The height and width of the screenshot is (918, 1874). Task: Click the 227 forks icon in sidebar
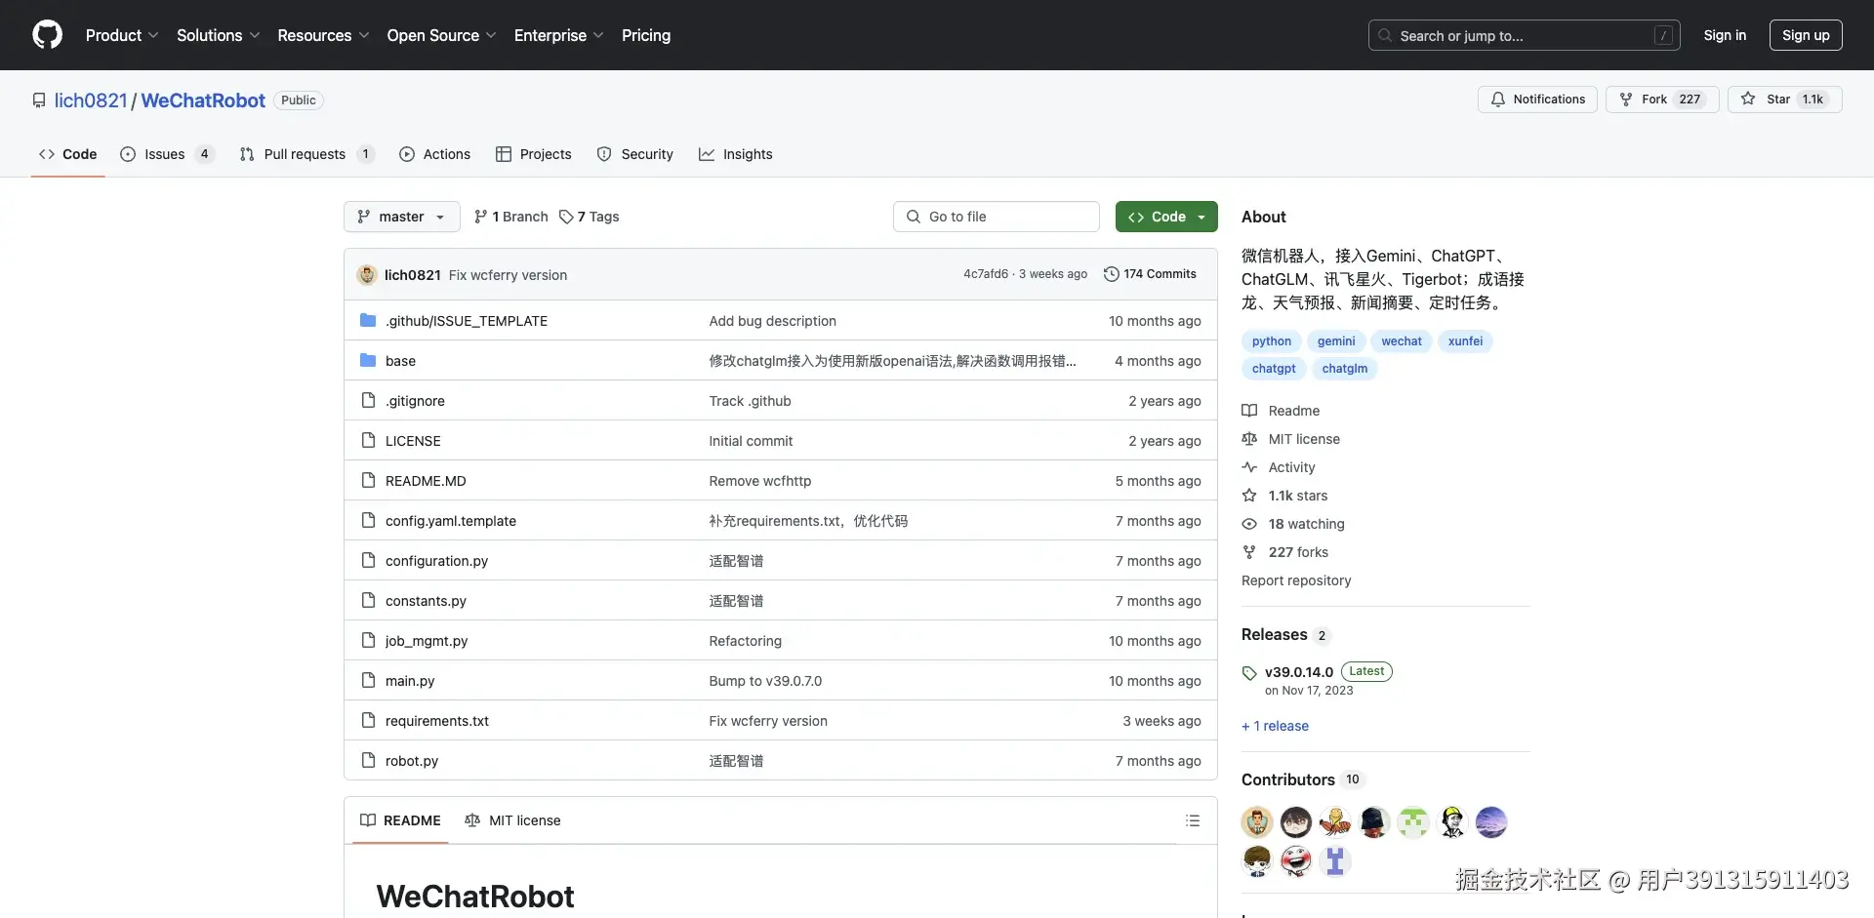[1250, 552]
